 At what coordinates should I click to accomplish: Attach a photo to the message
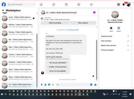pos(45,85)
